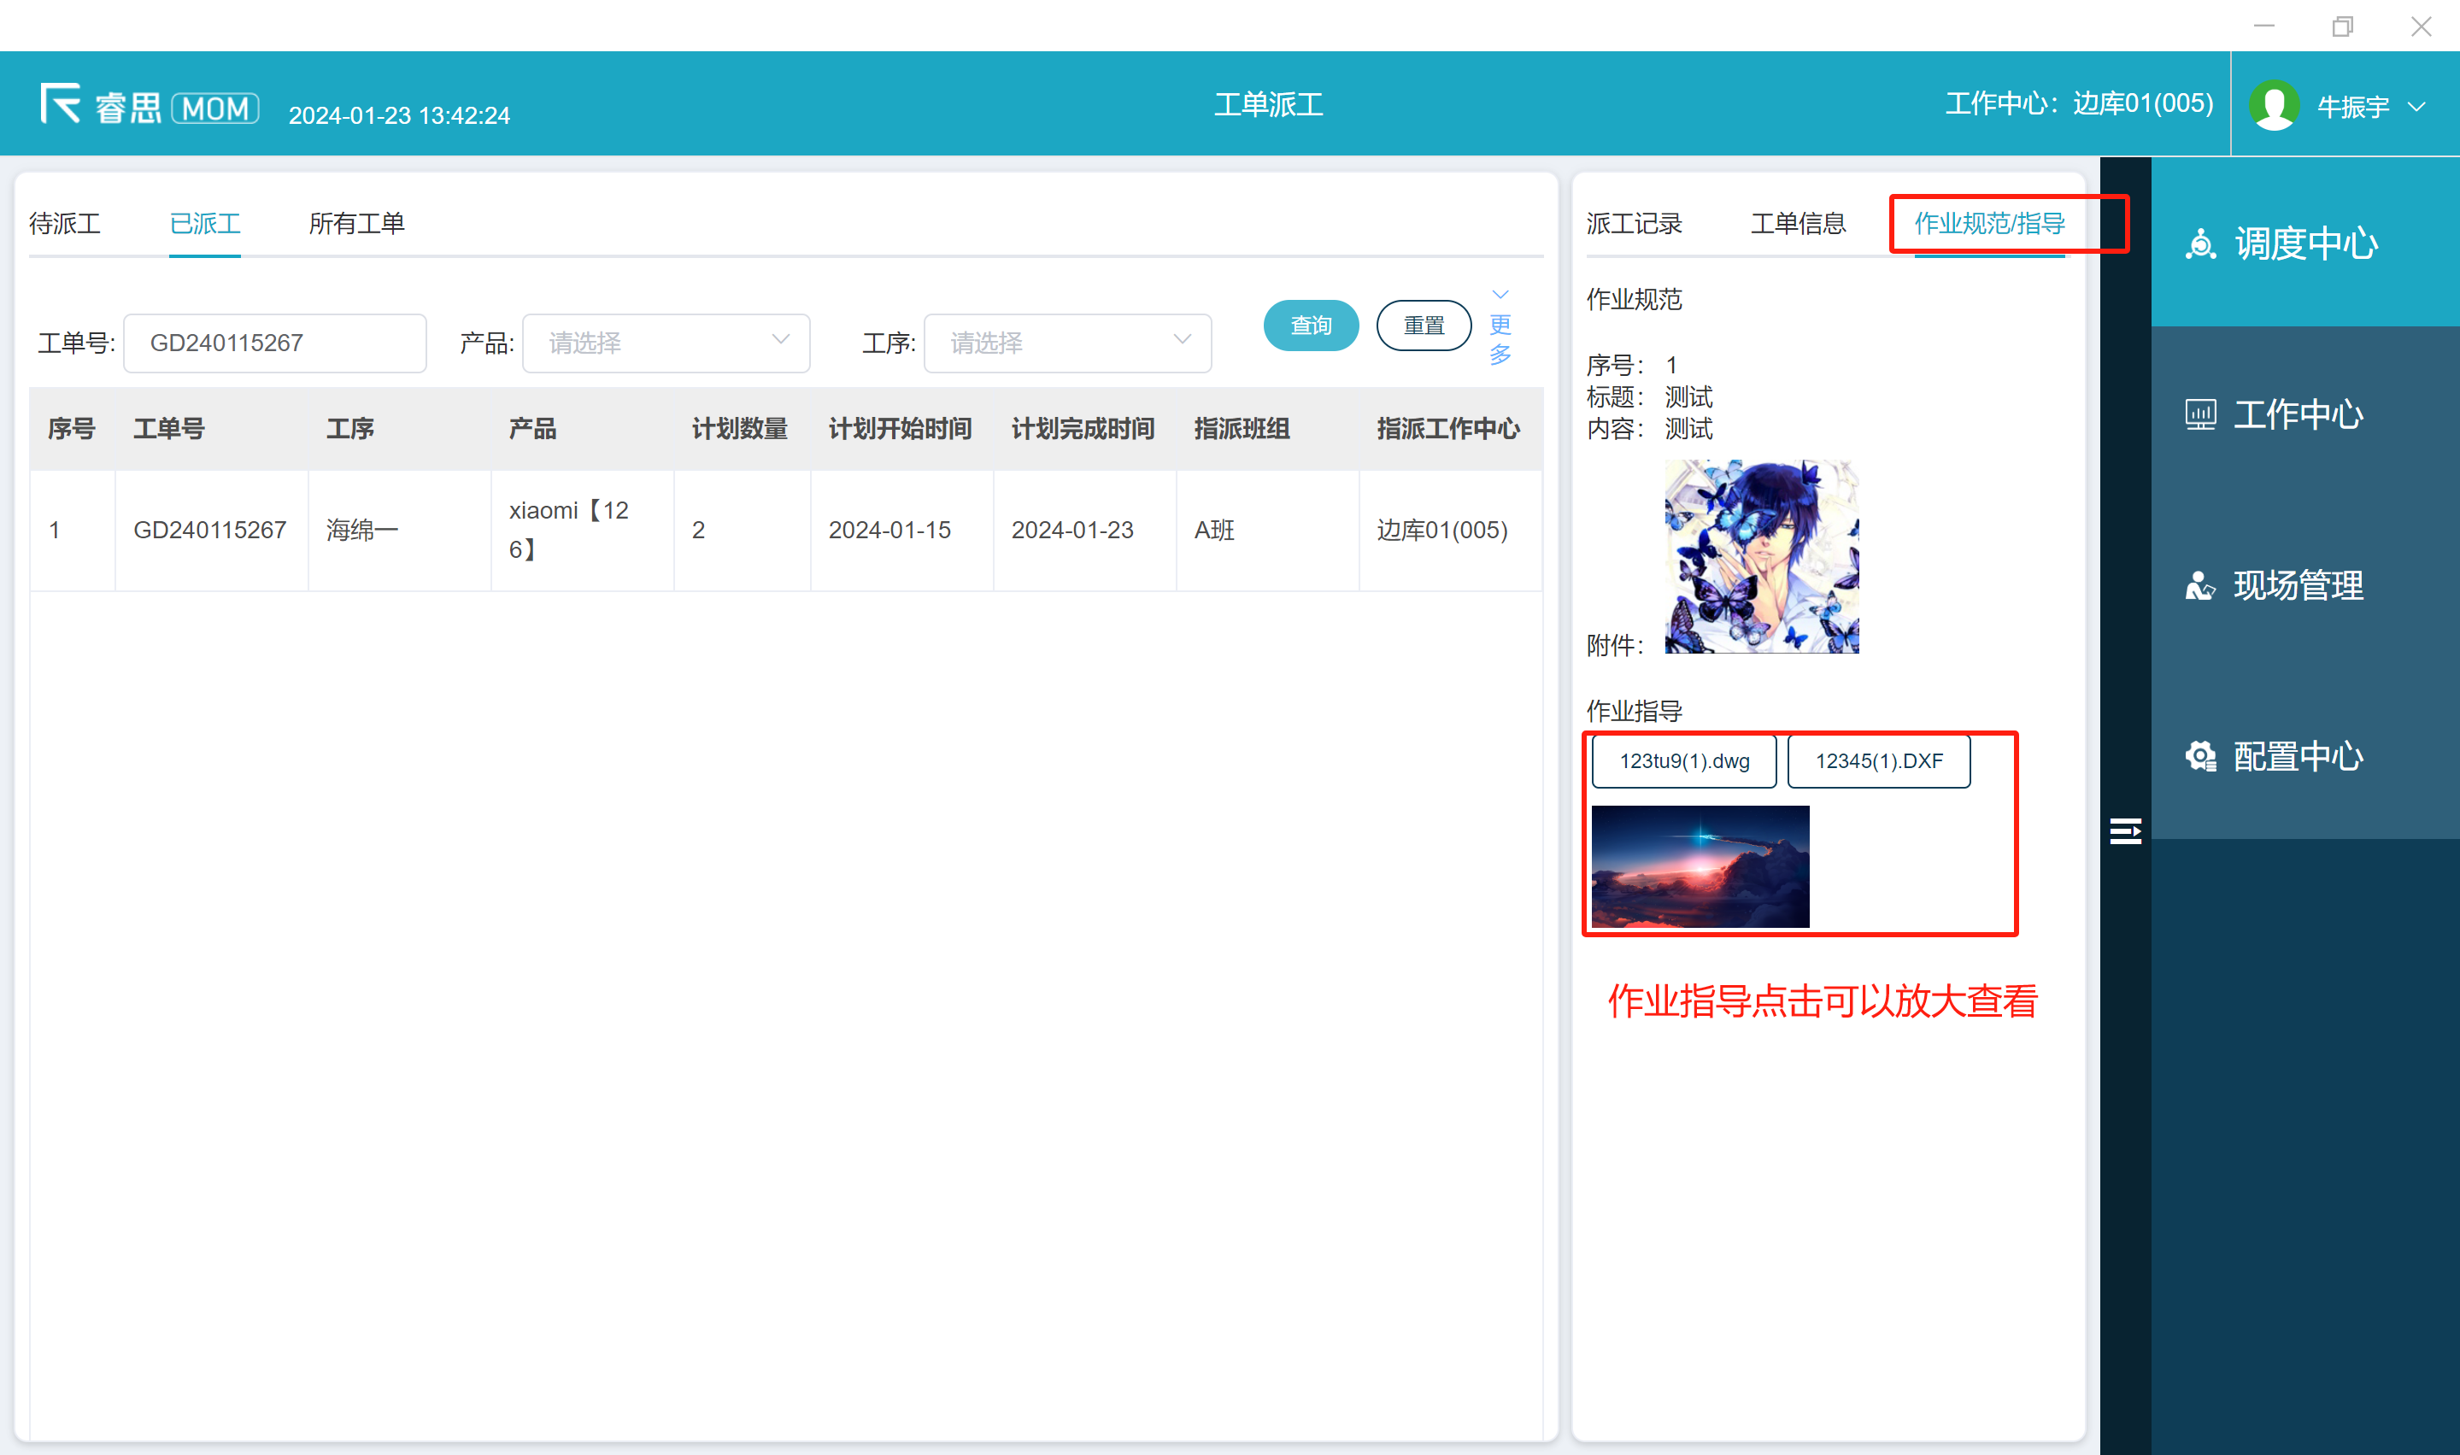The width and height of the screenshot is (2460, 1455).
Task: Open the 工序 dropdown list
Action: click(x=1066, y=343)
